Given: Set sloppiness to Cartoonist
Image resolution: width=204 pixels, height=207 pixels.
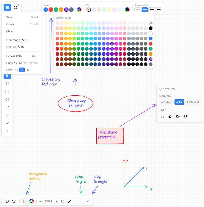Looking at the screenshot, I should coord(193,102).
